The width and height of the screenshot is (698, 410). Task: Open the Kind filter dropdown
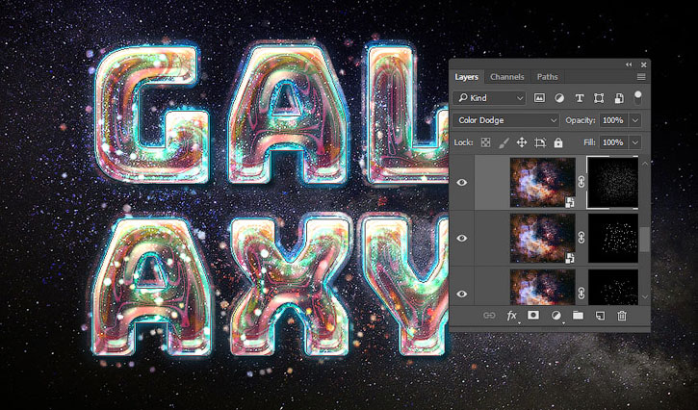pos(489,98)
